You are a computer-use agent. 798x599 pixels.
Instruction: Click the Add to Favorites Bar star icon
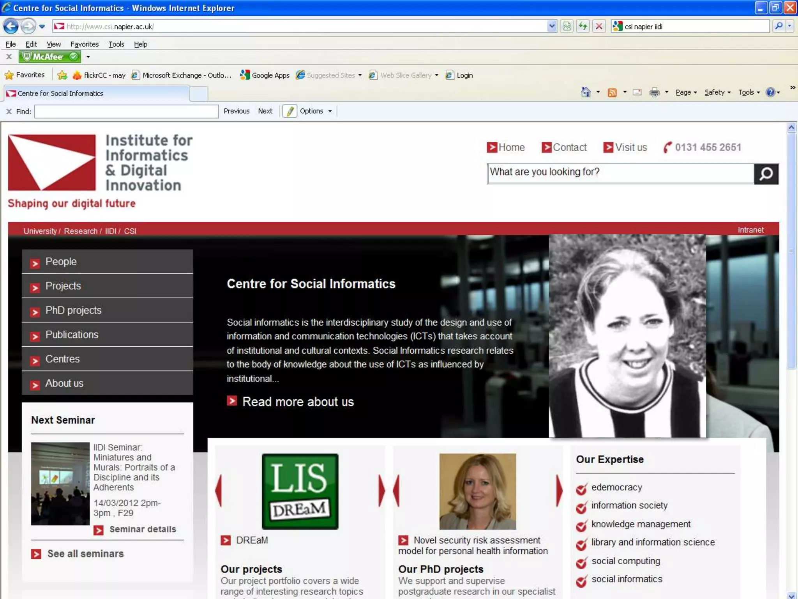point(62,75)
